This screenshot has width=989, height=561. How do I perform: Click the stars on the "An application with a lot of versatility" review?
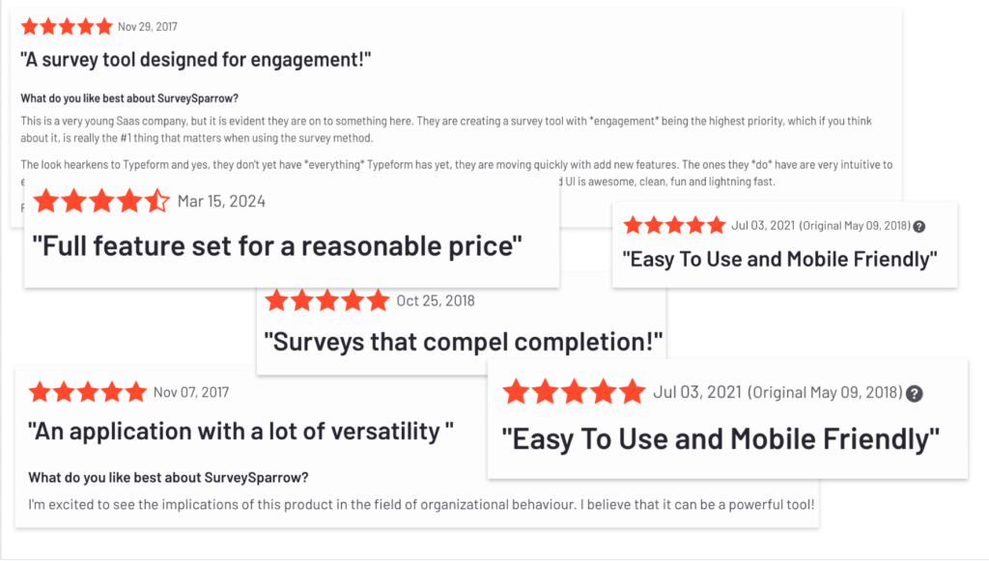click(x=87, y=392)
